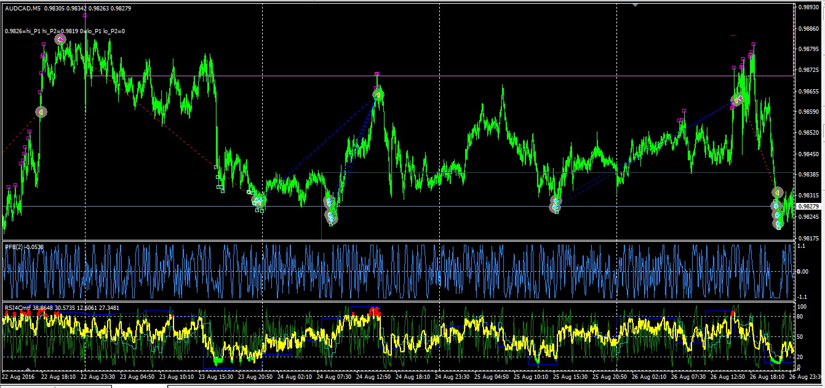Click the 0.98315 price axis label
The width and height of the screenshot is (825, 388).
point(808,196)
